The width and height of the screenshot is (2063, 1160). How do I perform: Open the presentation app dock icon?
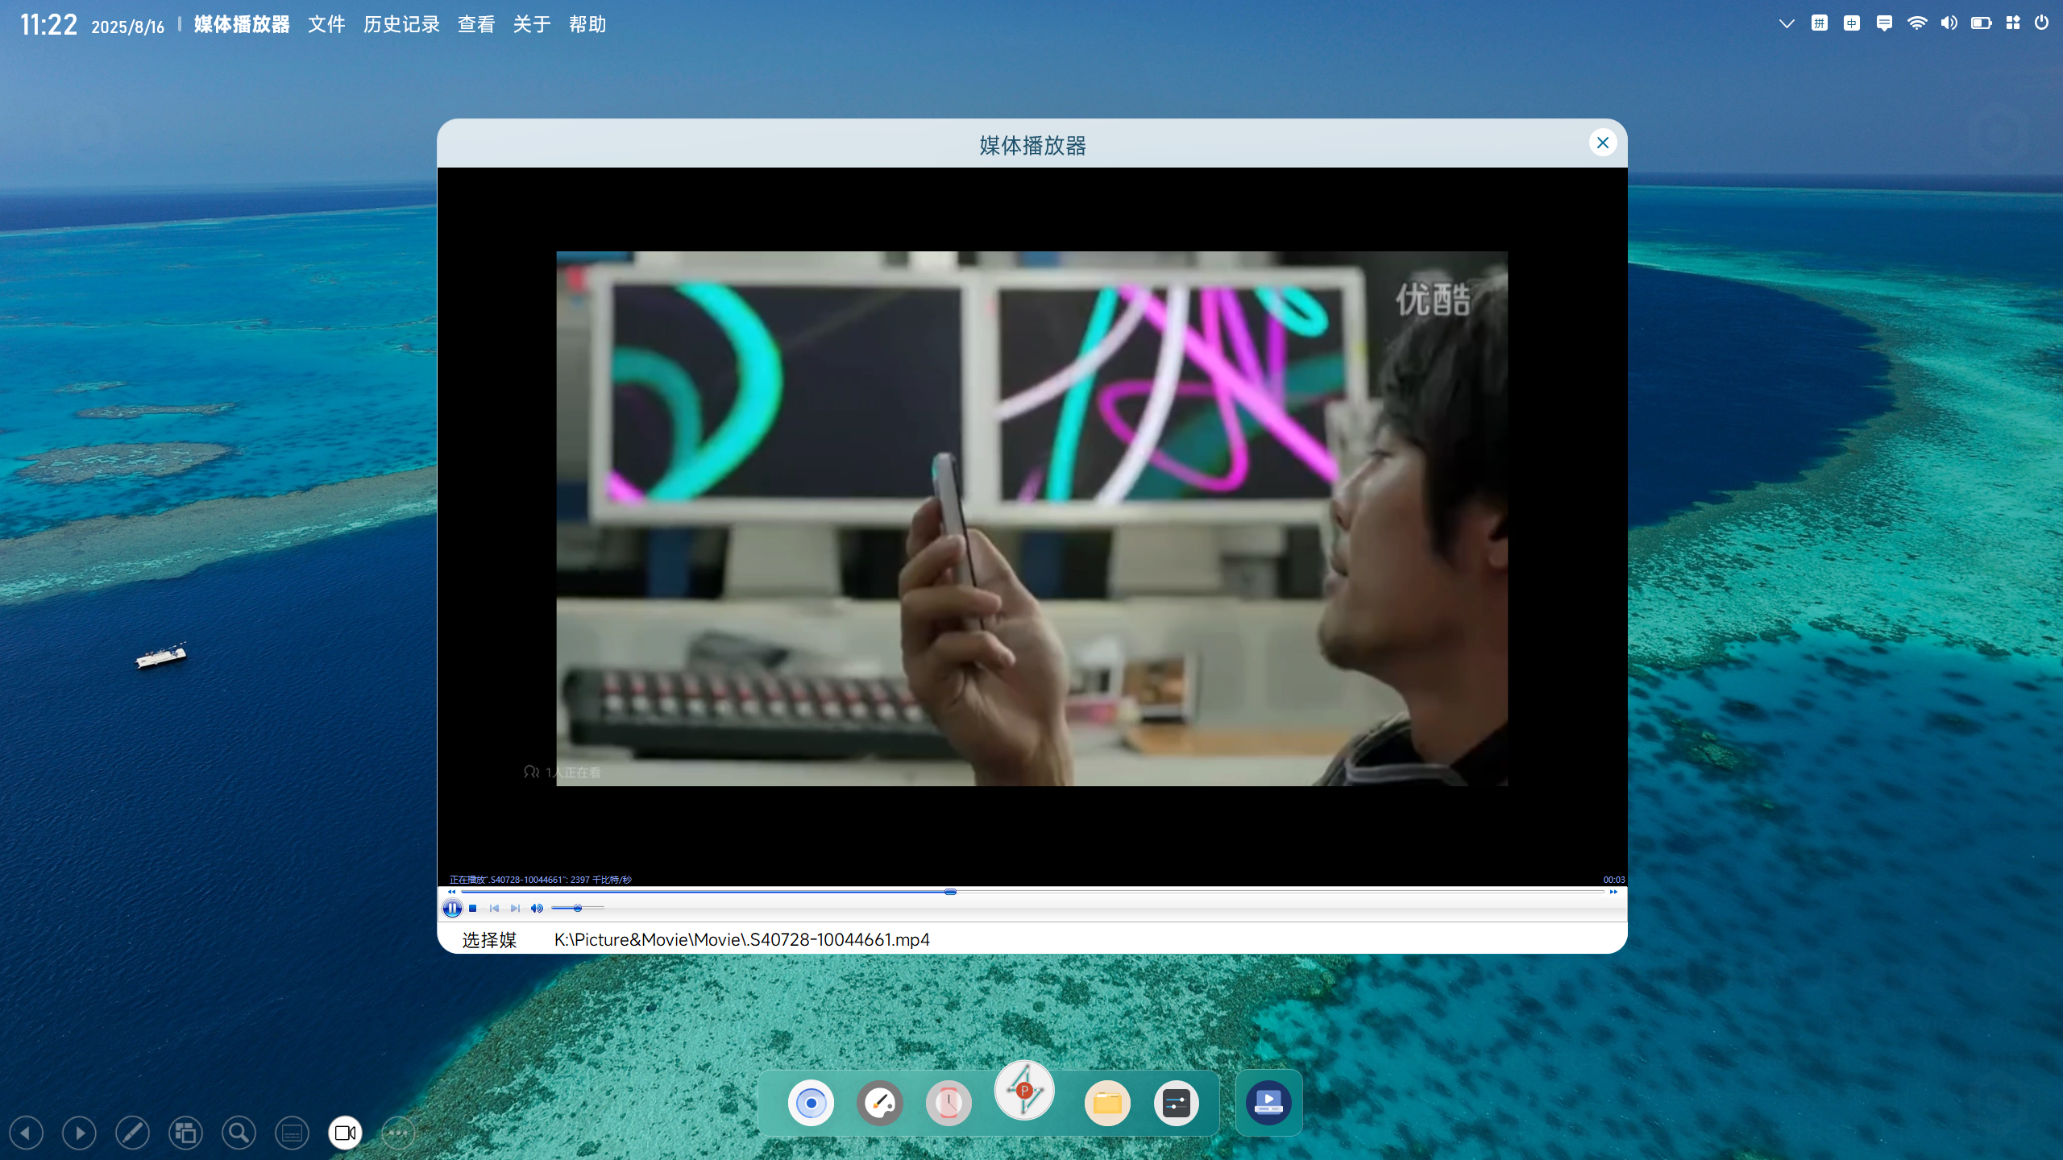(x=1024, y=1091)
